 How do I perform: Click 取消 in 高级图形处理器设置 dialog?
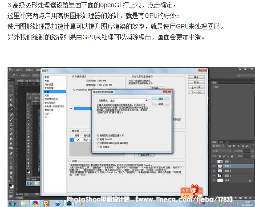tap(161, 104)
